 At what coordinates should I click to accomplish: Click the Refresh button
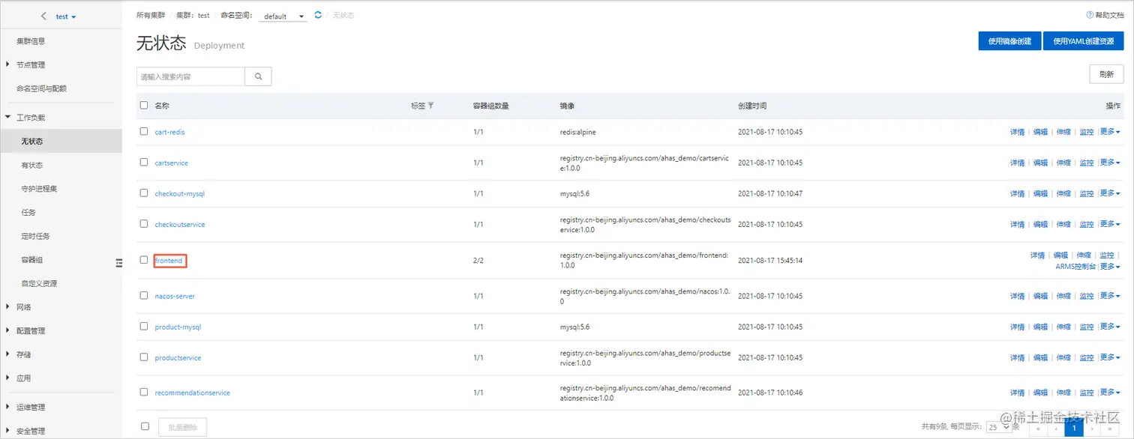tap(1106, 74)
